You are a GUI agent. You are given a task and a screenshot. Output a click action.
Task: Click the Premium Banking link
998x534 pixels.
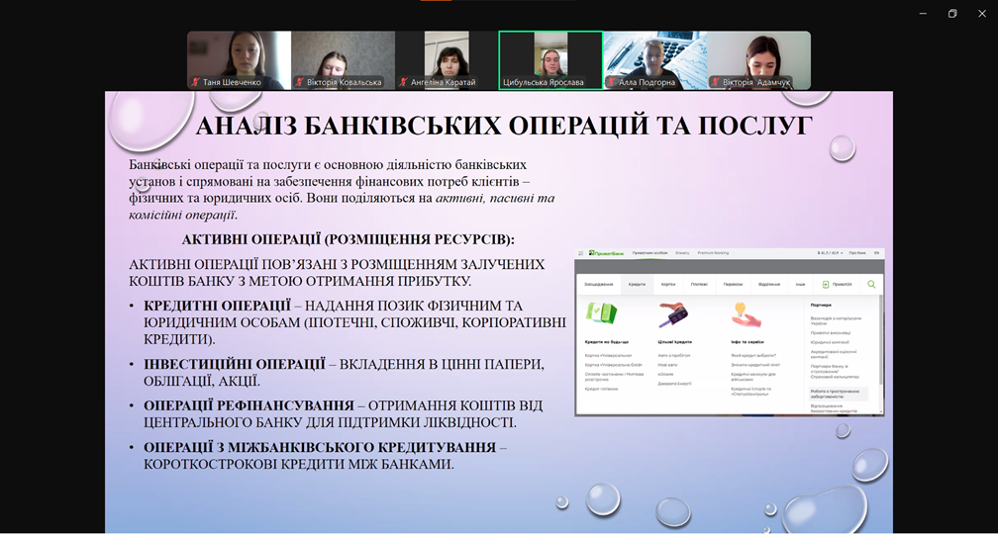(712, 253)
